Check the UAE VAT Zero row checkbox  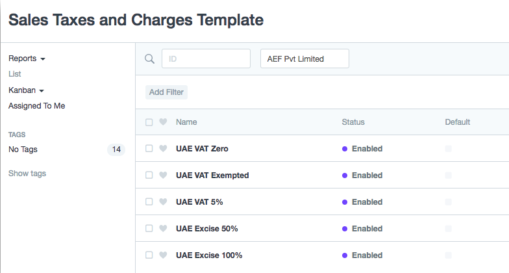[149, 148]
